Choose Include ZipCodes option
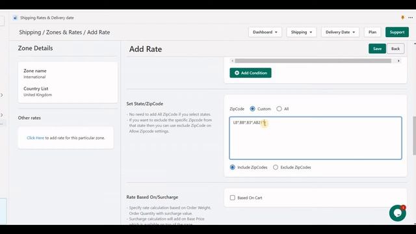416x234 pixels. [233, 168]
